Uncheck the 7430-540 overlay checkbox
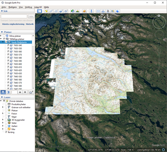 click(8, 45)
